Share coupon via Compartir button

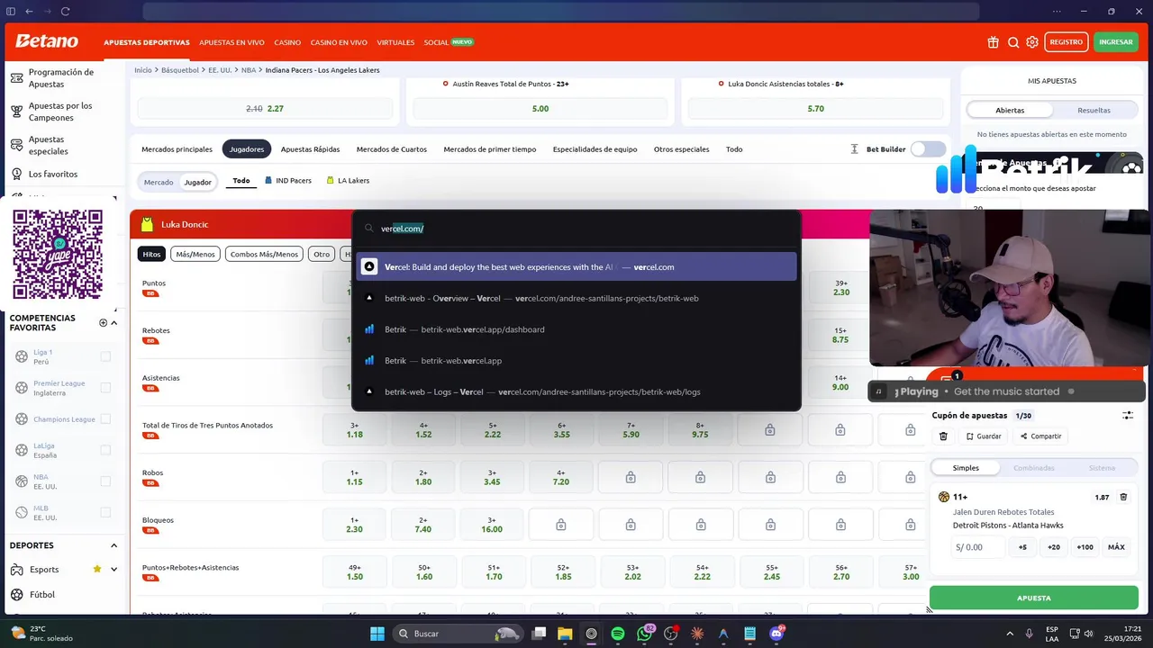(1040, 436)
